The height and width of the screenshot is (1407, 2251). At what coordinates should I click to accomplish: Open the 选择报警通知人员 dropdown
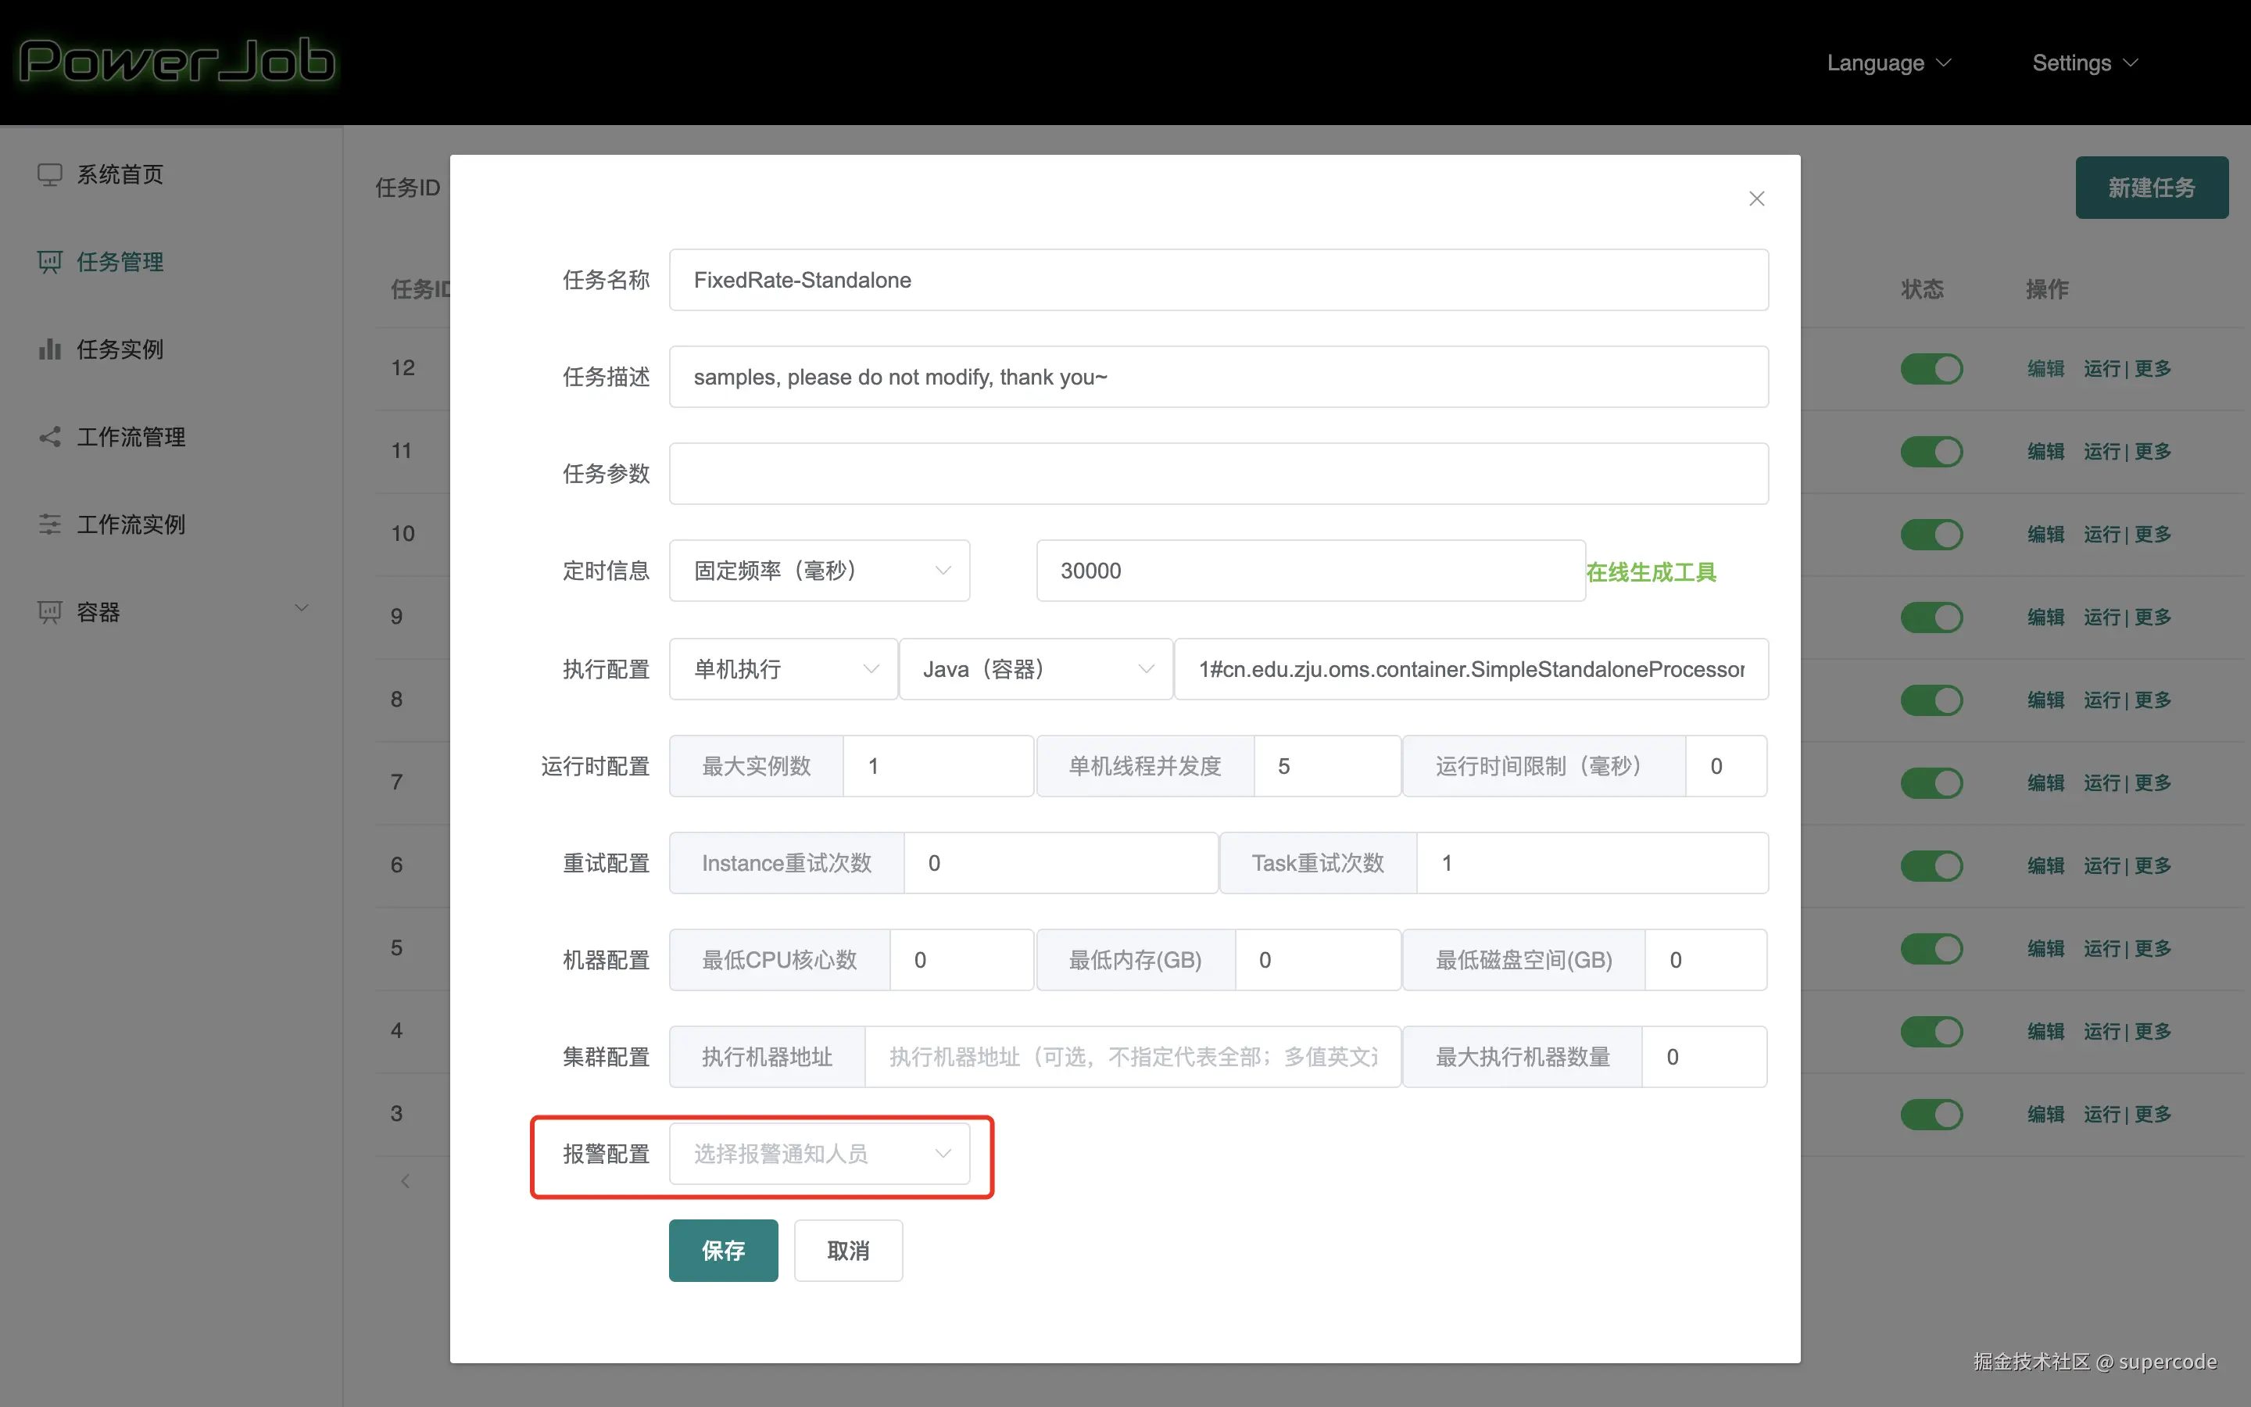(818, 1154)
